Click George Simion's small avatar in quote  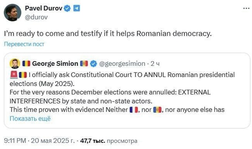click(x=14, y=63)
